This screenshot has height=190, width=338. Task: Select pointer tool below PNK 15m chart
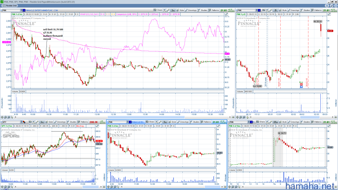point(240,187)
